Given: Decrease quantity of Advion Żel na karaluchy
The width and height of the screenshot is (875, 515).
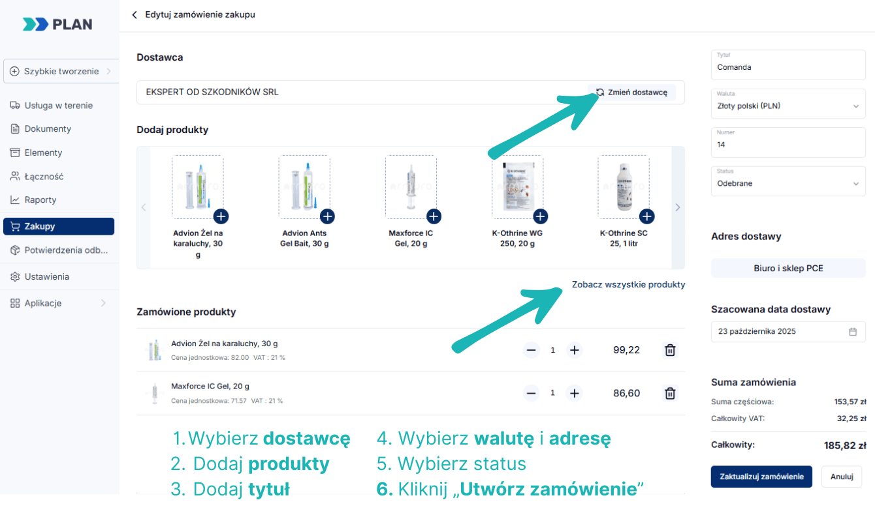Looking at the screenshot, I should pyautogui.click(x=532, y=350).
